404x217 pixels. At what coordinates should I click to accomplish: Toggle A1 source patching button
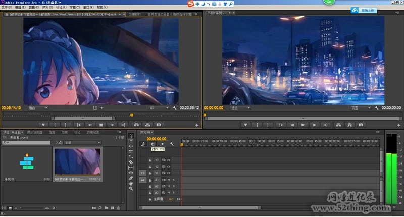click(142, 180)
